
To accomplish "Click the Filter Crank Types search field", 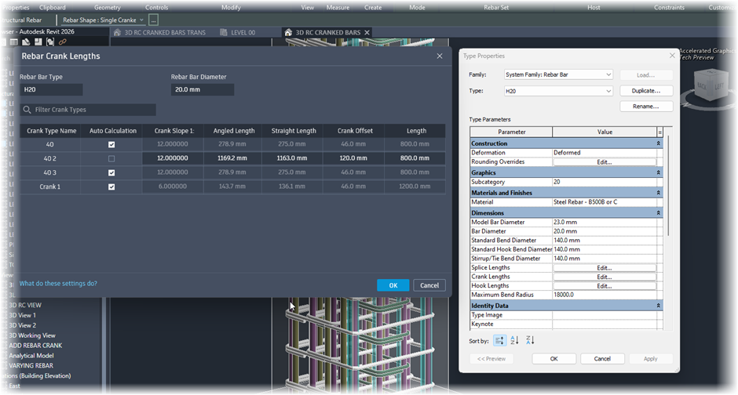I will [x=88, y=110].
